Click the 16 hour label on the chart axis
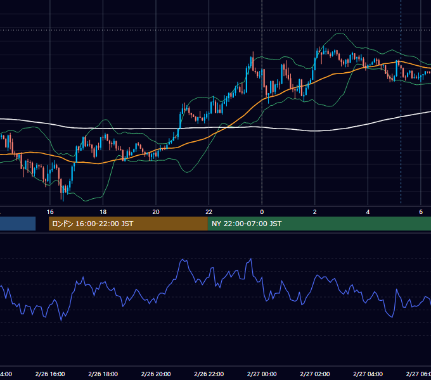The height and width of the screenshot is (380, 431). 50,212
